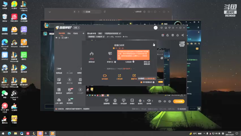Click the share icon in streaming companion header

pos(183,35)
